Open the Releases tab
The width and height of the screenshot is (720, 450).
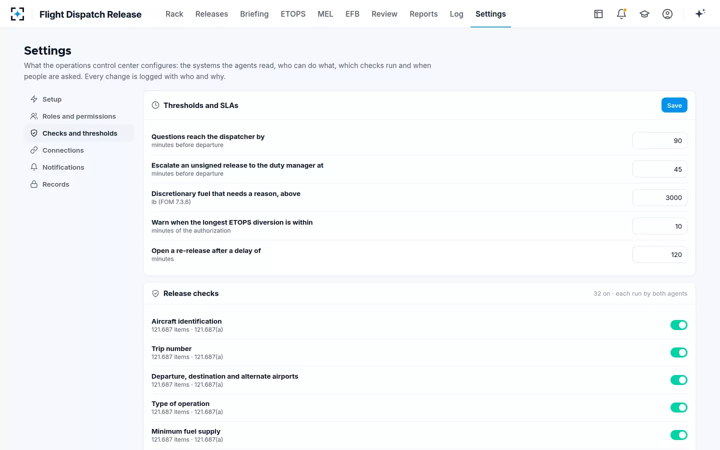pos(211,14)
